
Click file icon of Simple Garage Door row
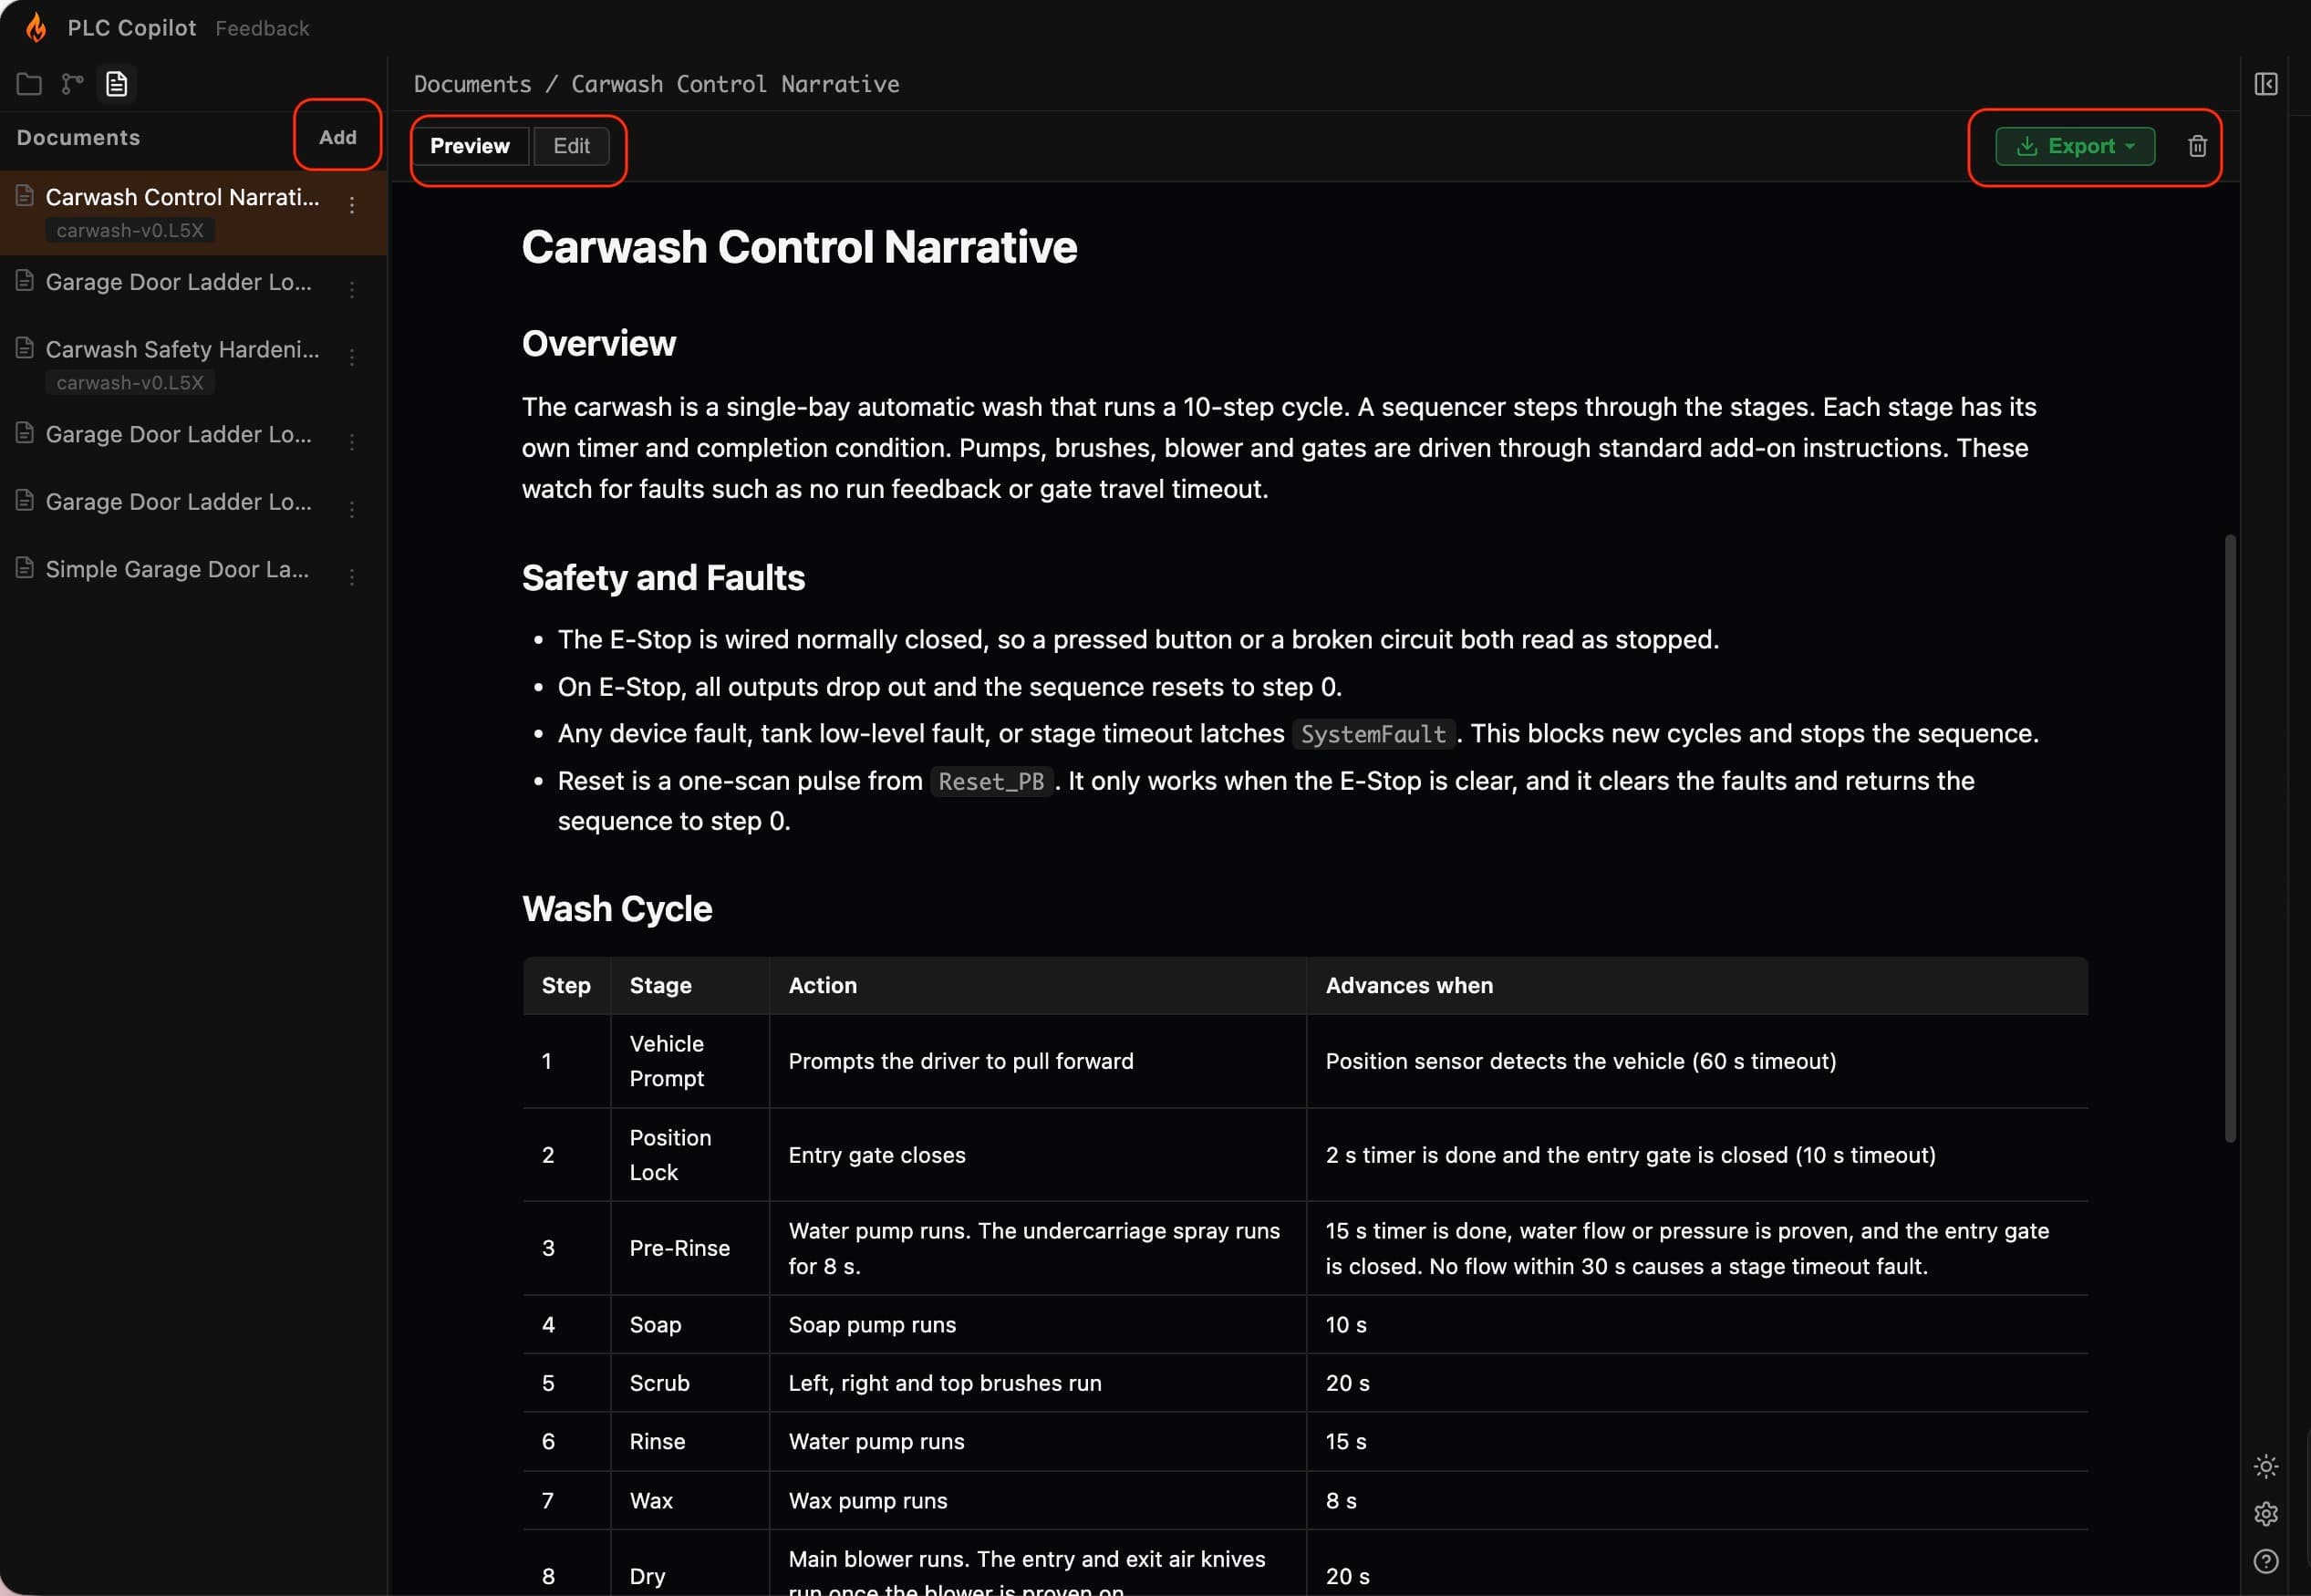coord(25,568)
